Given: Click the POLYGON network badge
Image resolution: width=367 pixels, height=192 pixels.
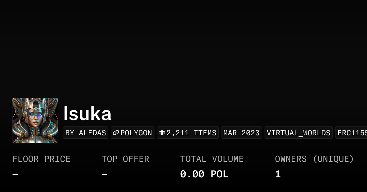Looking at the screenshot, I should point(132,133).
